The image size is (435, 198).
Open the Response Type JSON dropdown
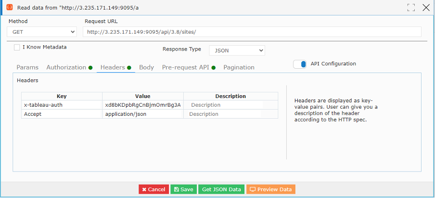(x=237, y=50)
